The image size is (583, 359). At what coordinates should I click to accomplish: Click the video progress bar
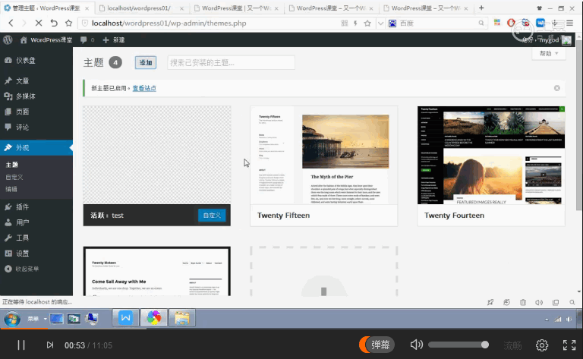pyautogui.click(x=291, y=329)
